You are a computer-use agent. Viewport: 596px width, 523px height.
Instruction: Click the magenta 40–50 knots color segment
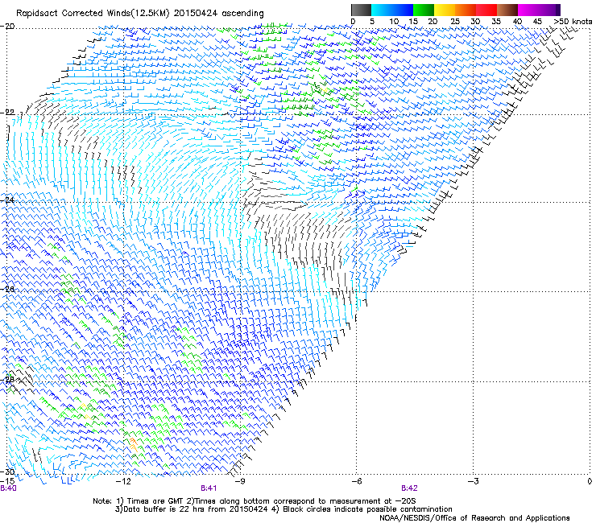click(539, 10)
